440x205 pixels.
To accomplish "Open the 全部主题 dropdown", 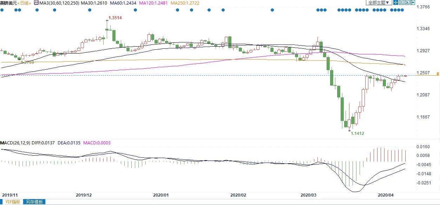I will 379,2.
